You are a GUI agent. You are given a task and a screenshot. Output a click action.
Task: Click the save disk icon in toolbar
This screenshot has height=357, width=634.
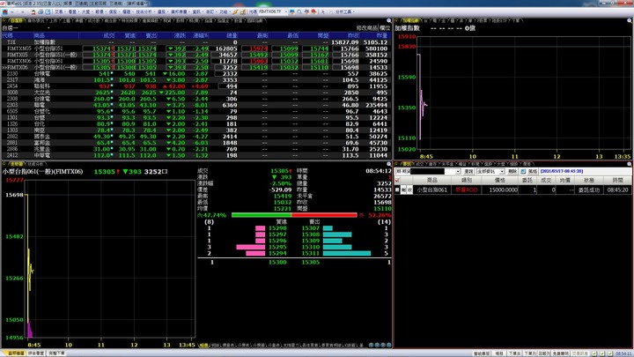(x=243, y=11)
